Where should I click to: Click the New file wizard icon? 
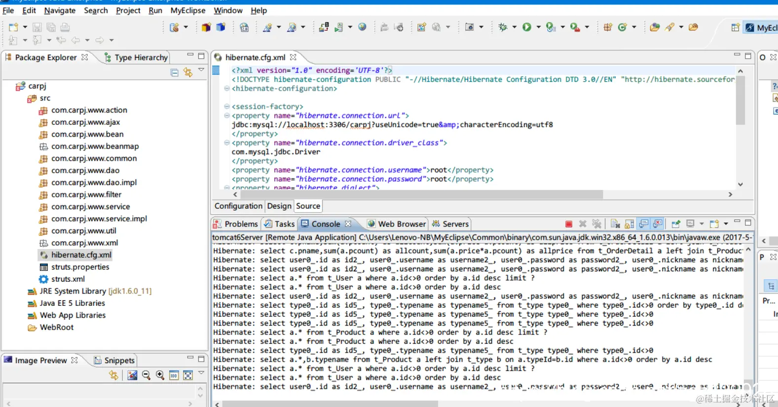[13, 27]
